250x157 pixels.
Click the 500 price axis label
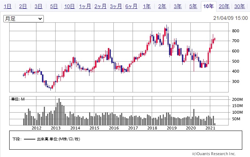point(236,61)
